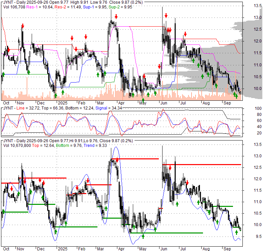Screen dimensions: 263x251
Task: Click the Feb label on the upper chart timeline
Action: click(x=82, y=103)
